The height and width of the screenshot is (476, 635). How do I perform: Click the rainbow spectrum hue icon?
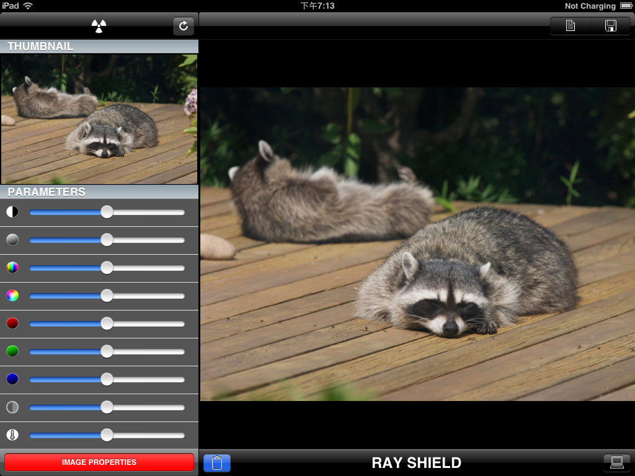point(12,268)
